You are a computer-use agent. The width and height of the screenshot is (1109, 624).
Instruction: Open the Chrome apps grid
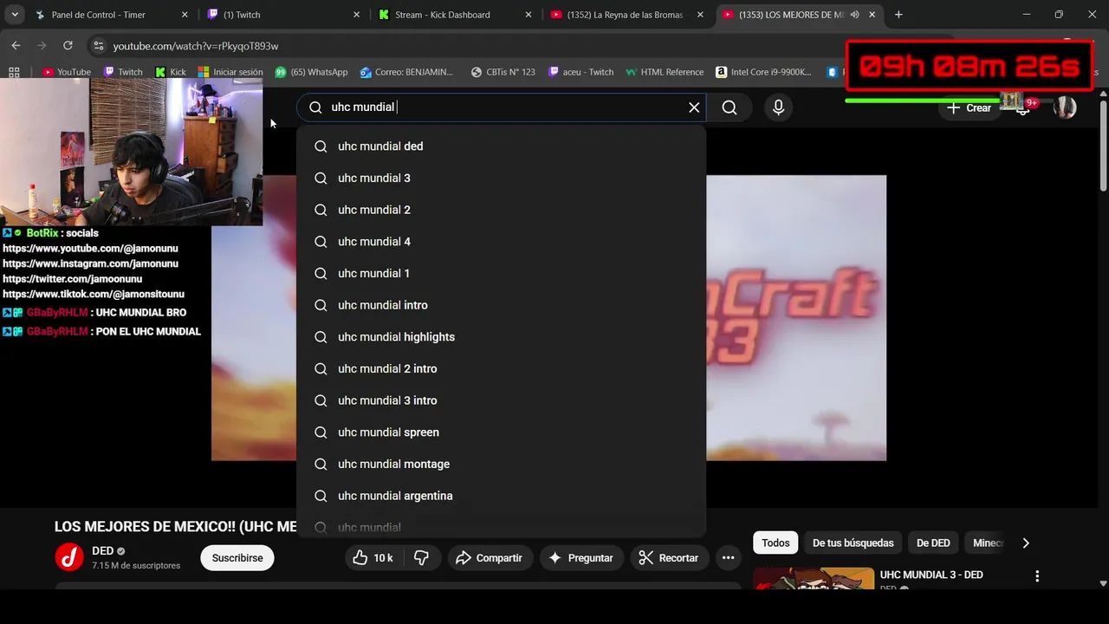(x=14, y=72)
